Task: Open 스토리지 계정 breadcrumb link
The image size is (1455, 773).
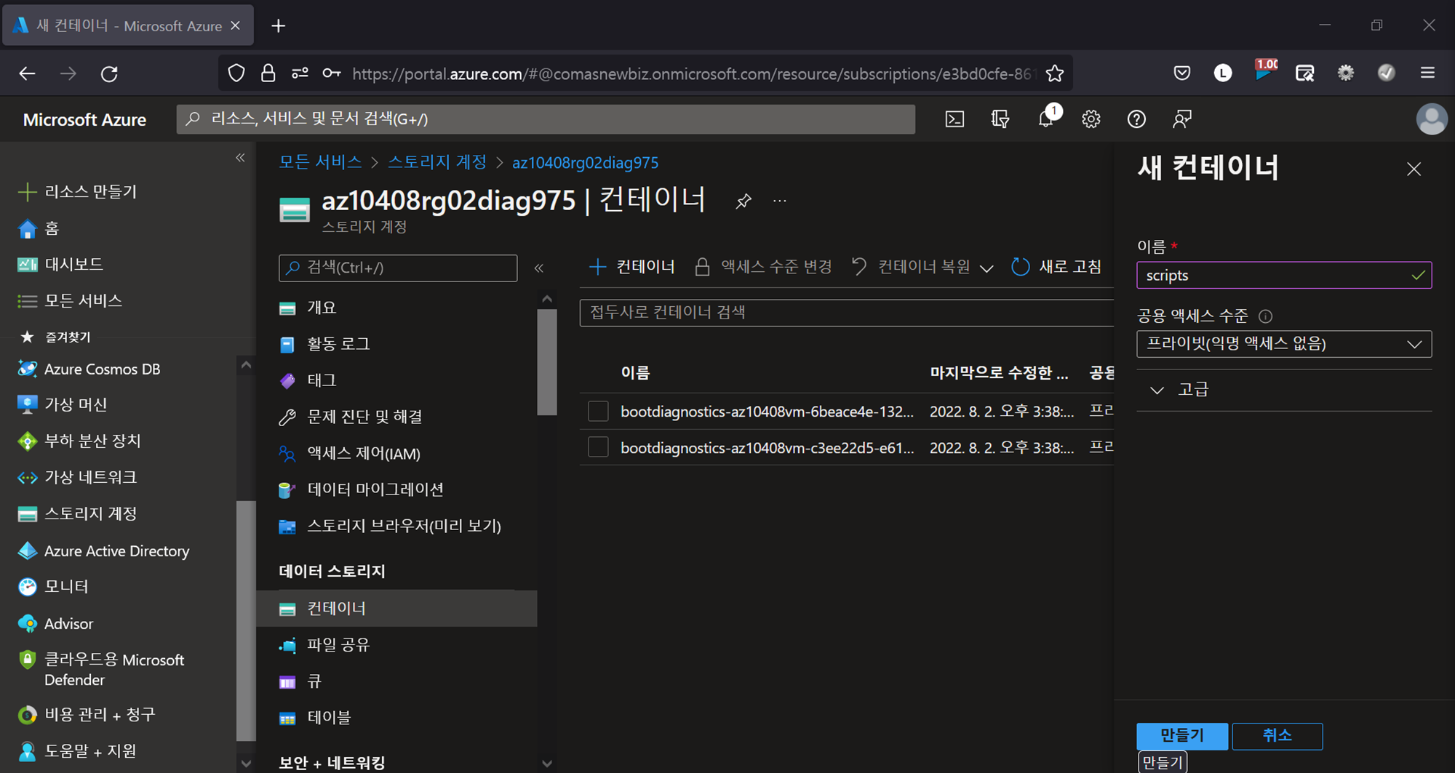Action: (x=437, y=162)
